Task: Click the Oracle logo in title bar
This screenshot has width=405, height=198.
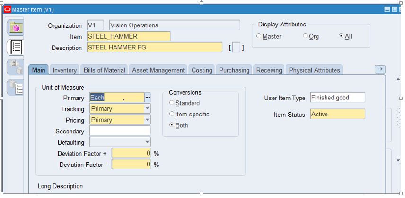Action: [x=8, y=9]
